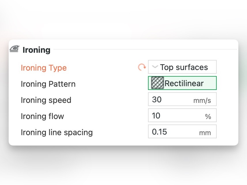Click the divider line right of Ironing title
The image size is (247, 185).
pyautogui.click(x=144, y=50)
